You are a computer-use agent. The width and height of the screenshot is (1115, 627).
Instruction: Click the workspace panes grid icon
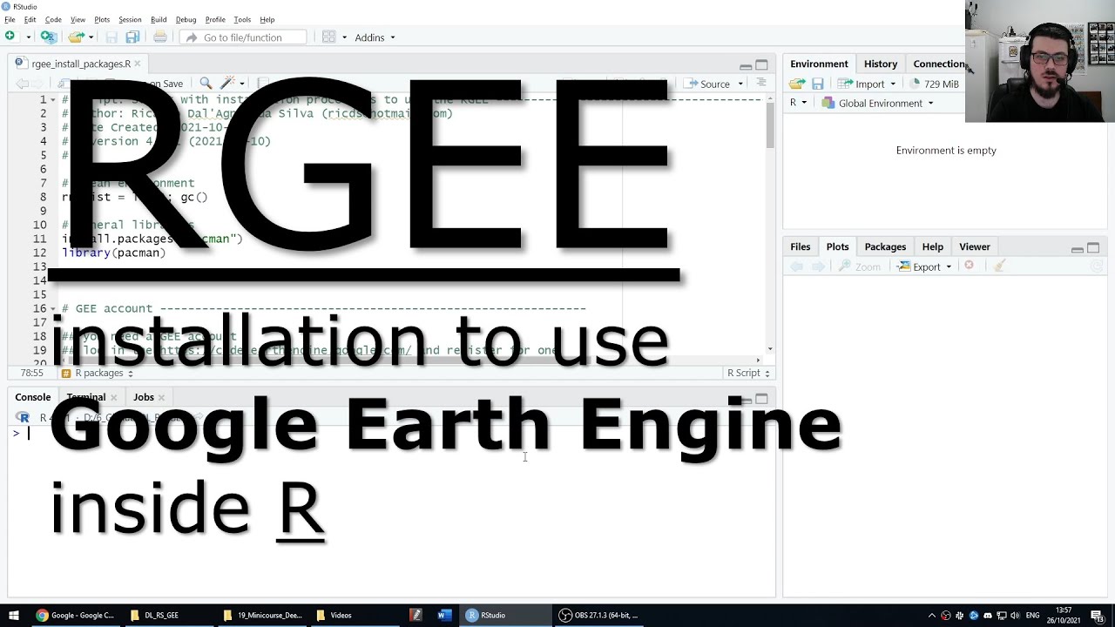point(329,37)
